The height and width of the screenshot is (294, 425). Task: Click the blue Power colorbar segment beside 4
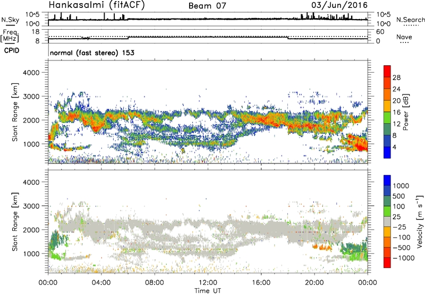pos(387,152)
